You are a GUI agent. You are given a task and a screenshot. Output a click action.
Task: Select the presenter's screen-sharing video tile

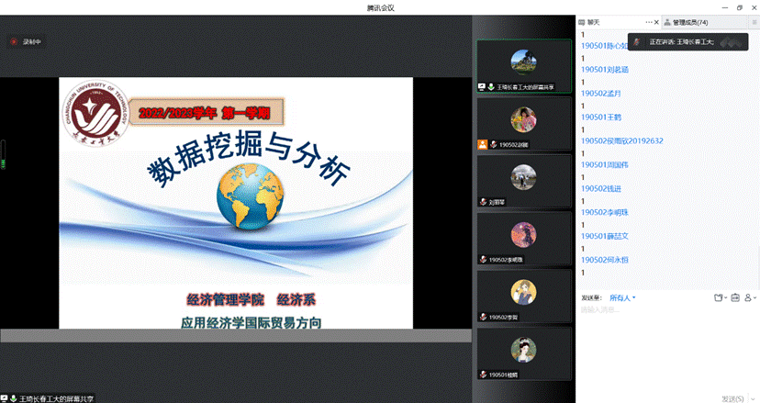click(x=524, y=65)
